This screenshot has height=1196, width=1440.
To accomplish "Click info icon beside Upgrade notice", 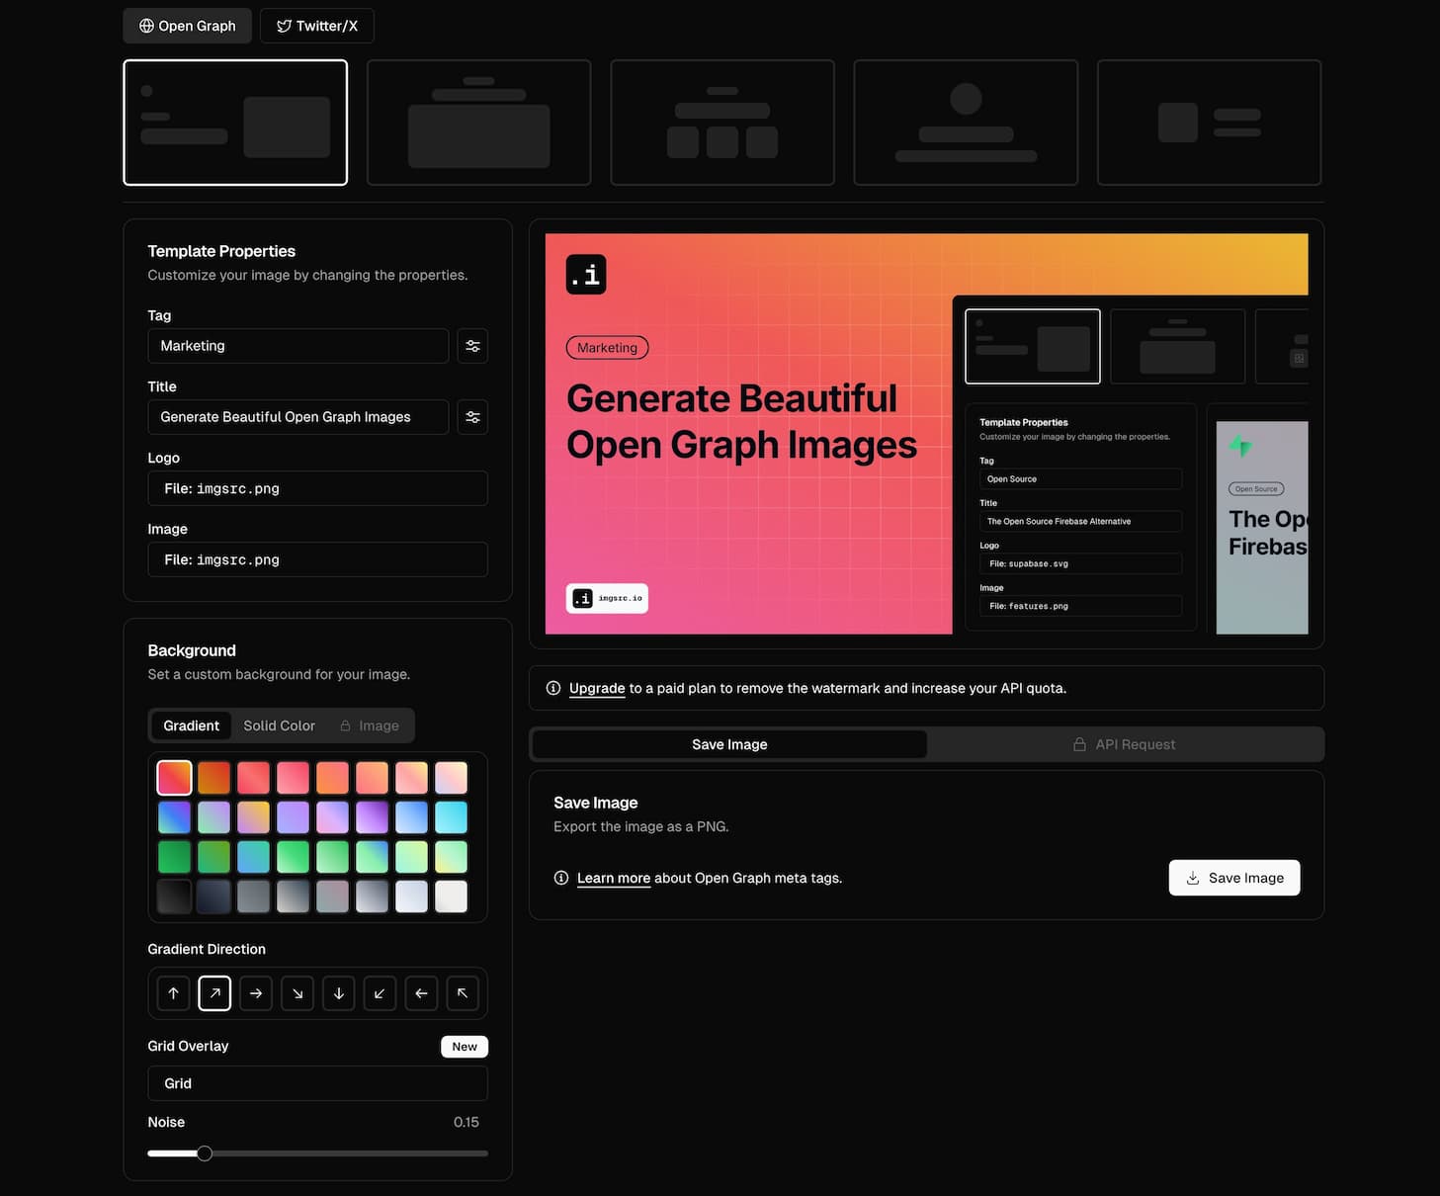I will tap(553, 688).
